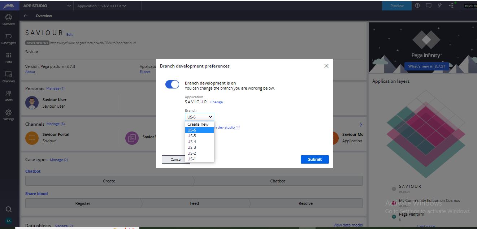The image size is (477, 229).
Task: Open the branch structure icon in header
Action: [x=451, y=6]
